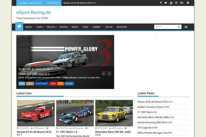Open the REGISTER menu item
Screen dimensions: 206x137
click(122, 27)
